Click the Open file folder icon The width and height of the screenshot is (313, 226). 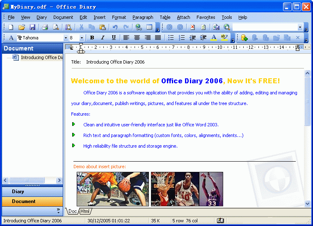[x=22, y=27]
